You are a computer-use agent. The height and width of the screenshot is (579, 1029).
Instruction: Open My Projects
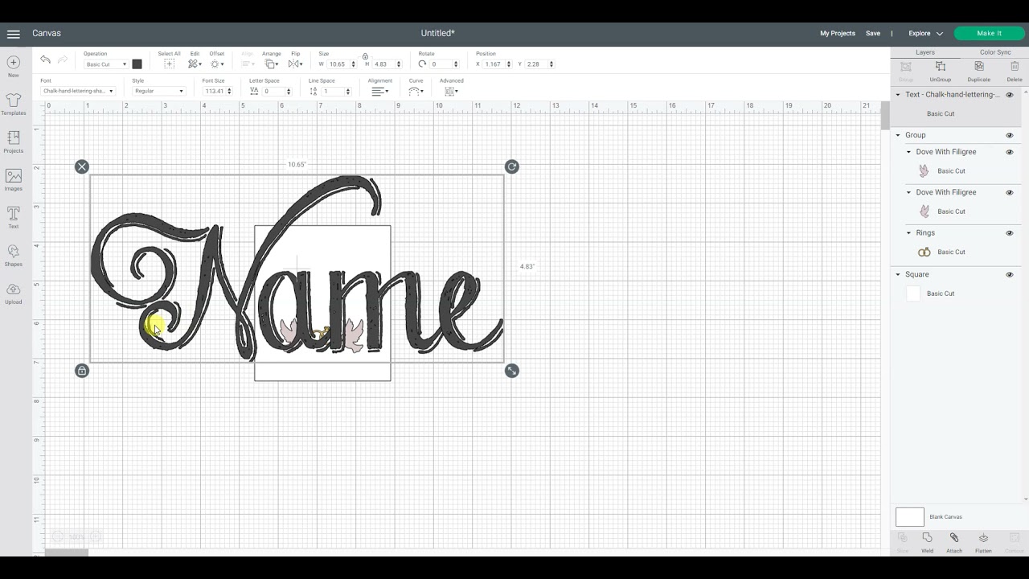point(838,34)
